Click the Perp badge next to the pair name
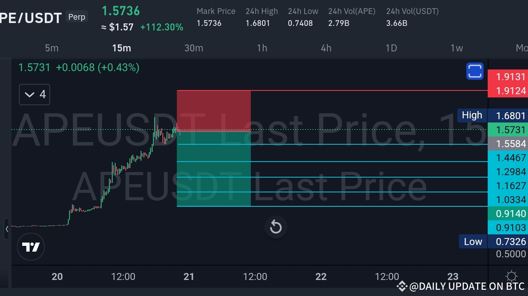Image resolution: width=528 pixels, height=296 pixels. [x=76, y=16]
